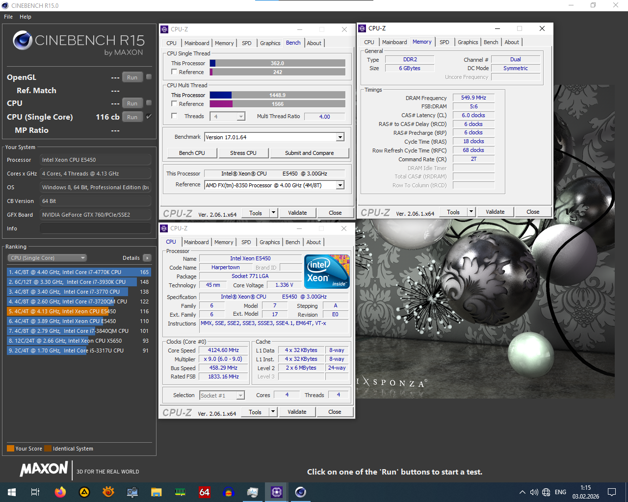Enable Reference checkbox under CPU Multi Thread
628x502 pixels.
click(174, 104)
